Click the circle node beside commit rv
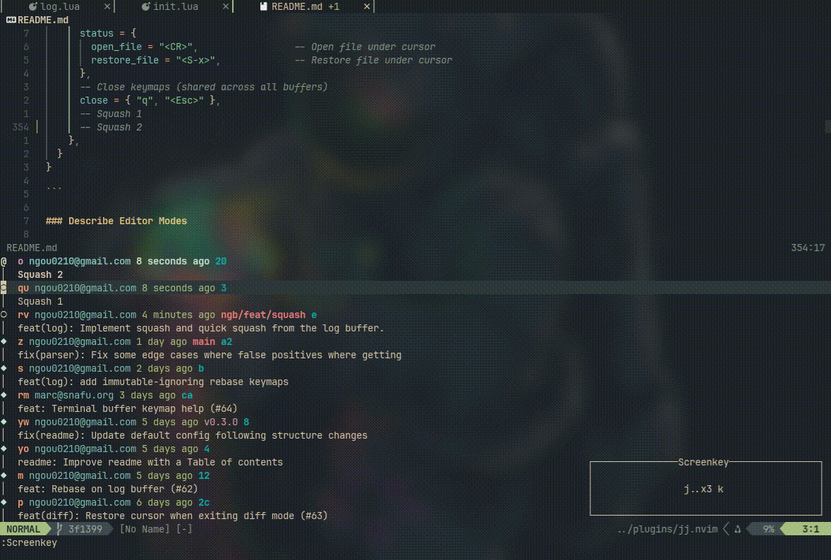Screen dimensions: 831x560 coord(4,315)
